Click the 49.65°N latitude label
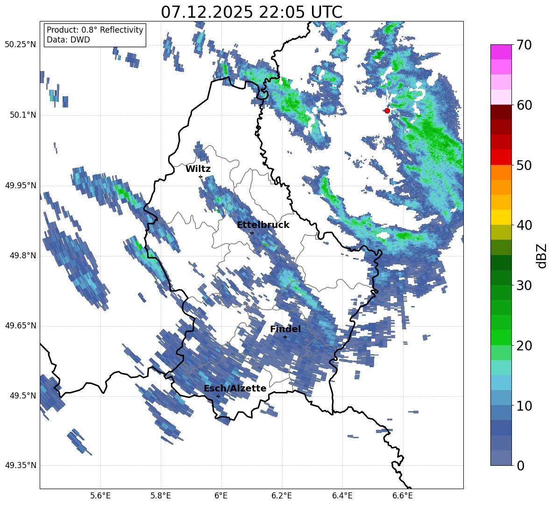This screenshot has height=505, width=553. point(21,326)
